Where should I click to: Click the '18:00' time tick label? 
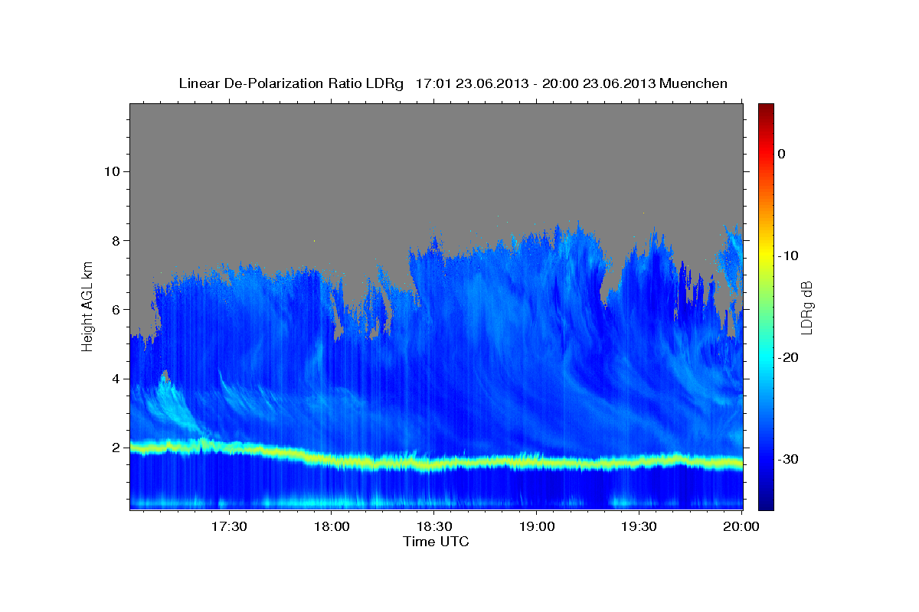click(331, 526)
